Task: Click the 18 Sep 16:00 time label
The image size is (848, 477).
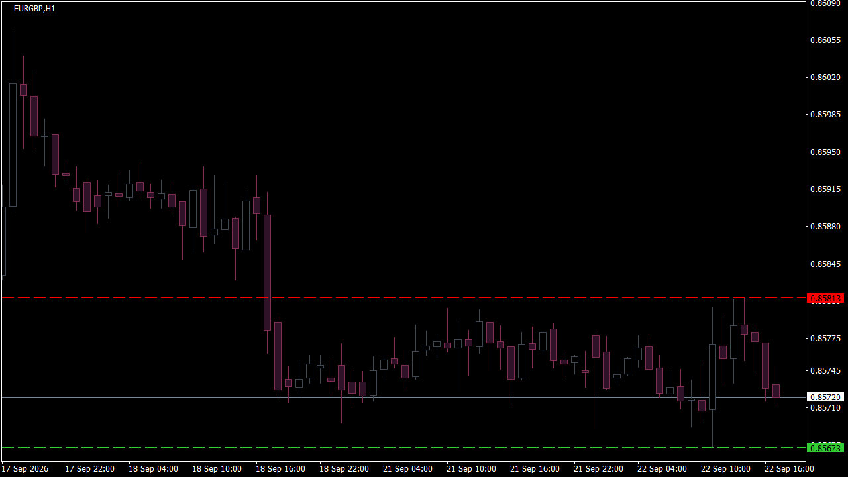Action: click(280, 469)
